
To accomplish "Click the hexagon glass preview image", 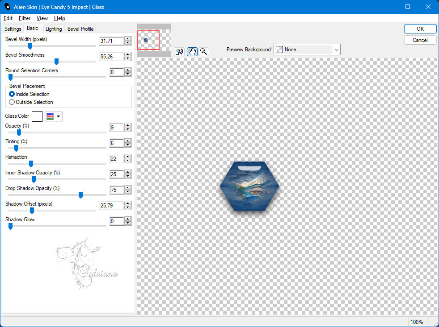I will click(249, 186).
